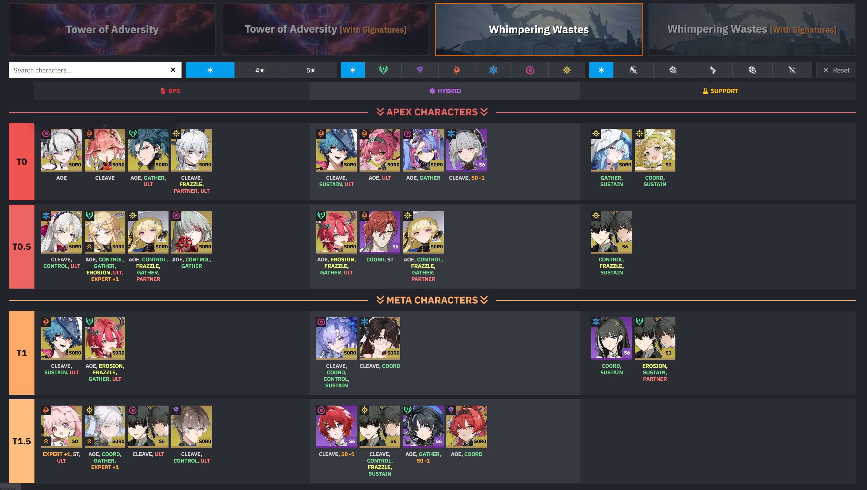The image size is (867, 490).
Task: Open Tower of Adversity With Signatures tab
Action: [x=325, y=29]
